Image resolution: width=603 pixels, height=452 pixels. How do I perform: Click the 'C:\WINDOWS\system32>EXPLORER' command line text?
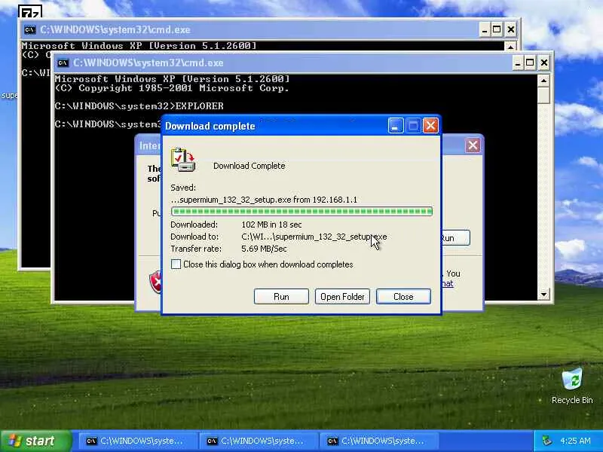(x=139, y=106)
